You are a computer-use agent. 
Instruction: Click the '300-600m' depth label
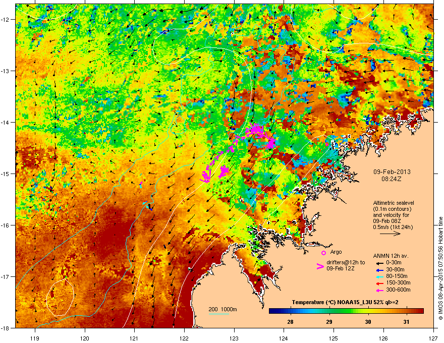point(398,290)
